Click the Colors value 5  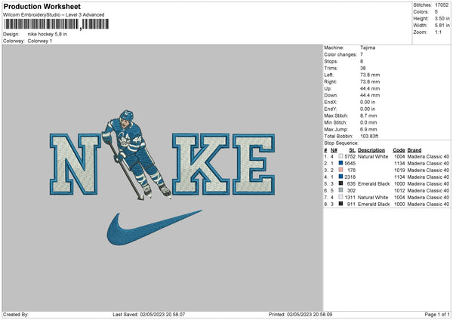click(x=436, y=12)
